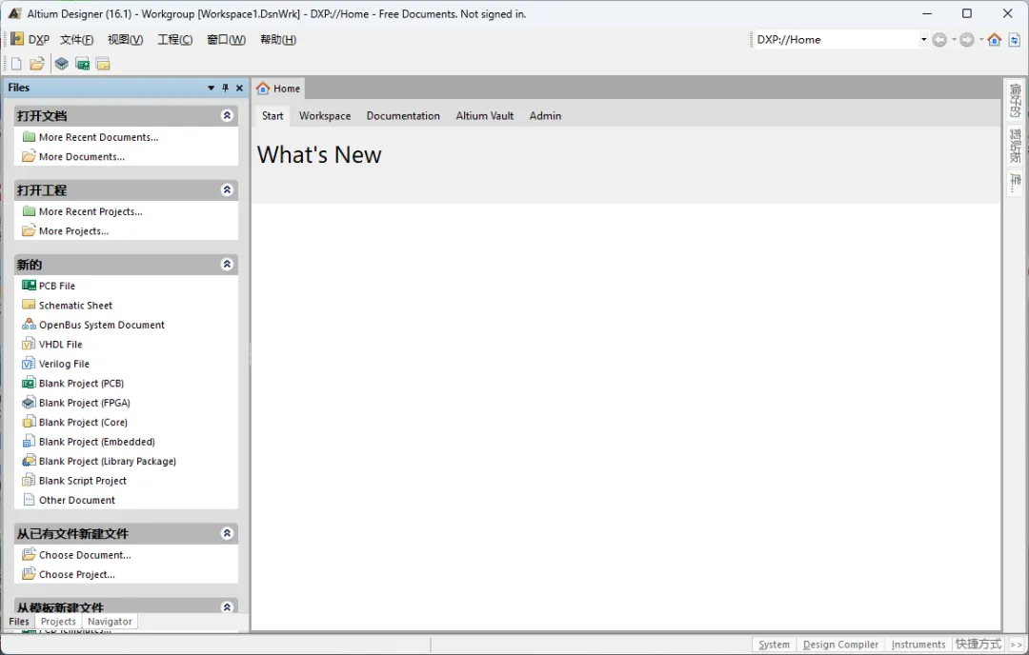Click into the DXP://Home address field
This screenshot has width=1029, height=655.
(837, 39)
